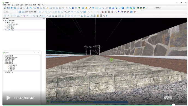Open the 编辑 menu

[x=35, y=5]
